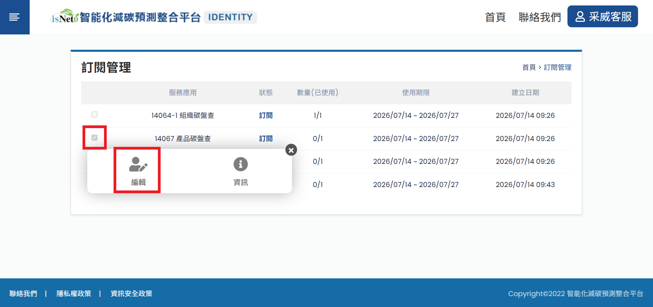Screen dimensions: 653x307
Task: Click the 資訊 label in popup
Action: 240,182
